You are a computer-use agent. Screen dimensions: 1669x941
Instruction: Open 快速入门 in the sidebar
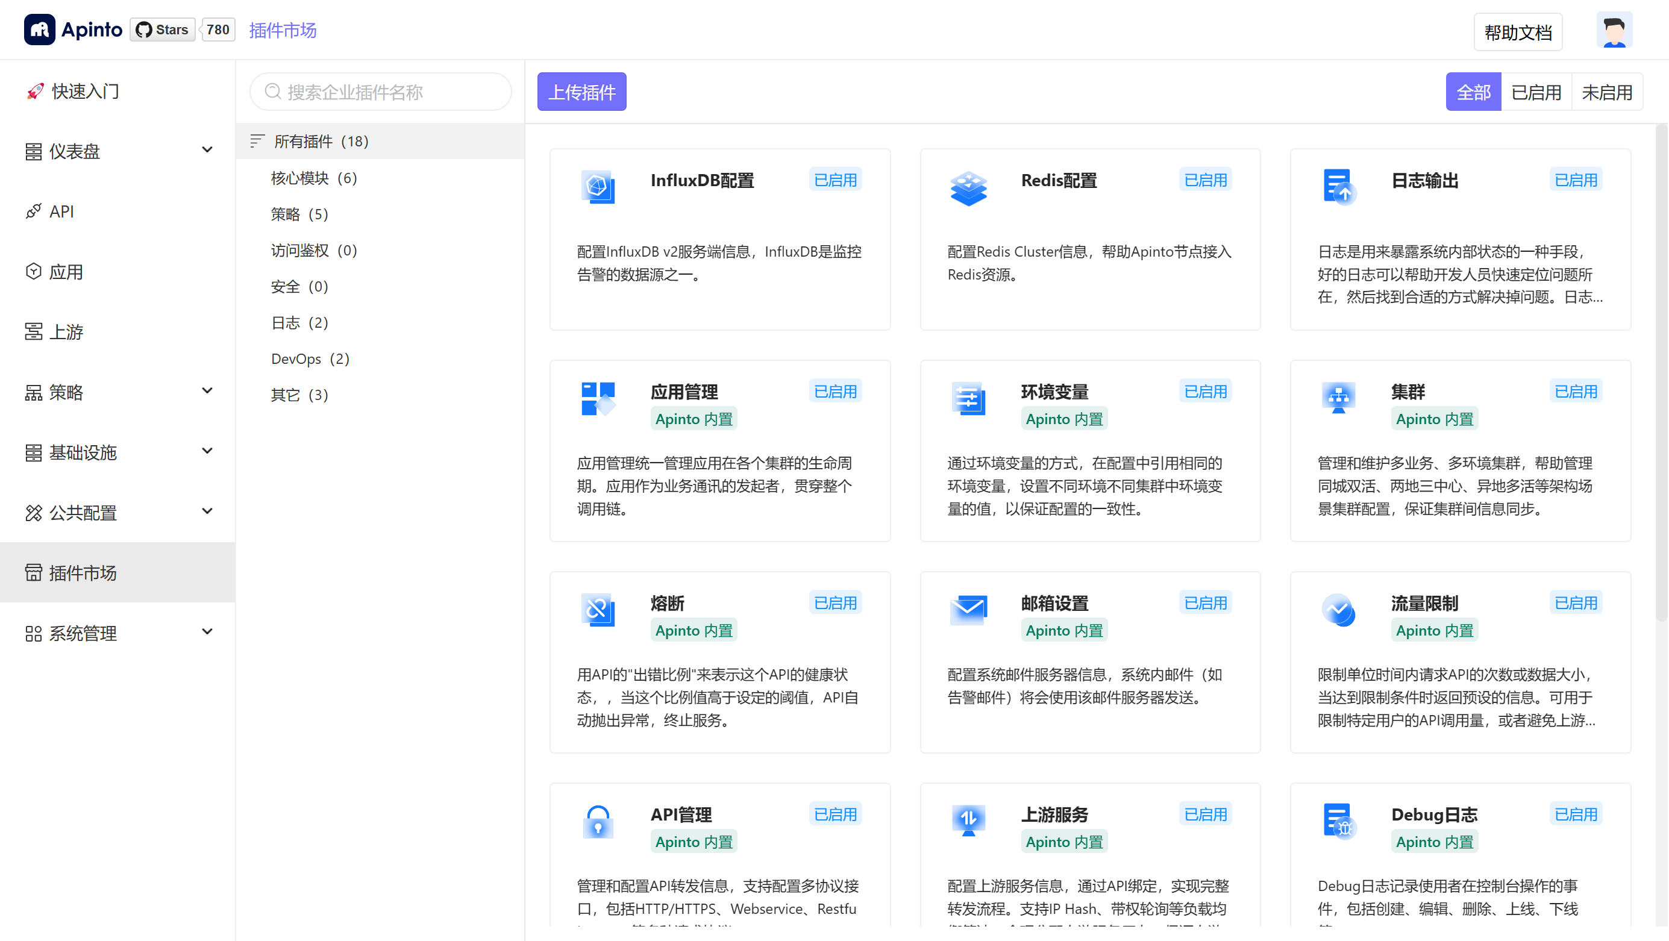[118, 92]
